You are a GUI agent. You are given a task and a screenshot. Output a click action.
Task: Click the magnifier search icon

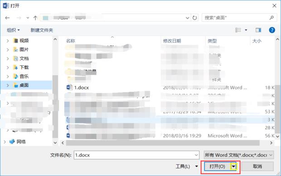271,18
